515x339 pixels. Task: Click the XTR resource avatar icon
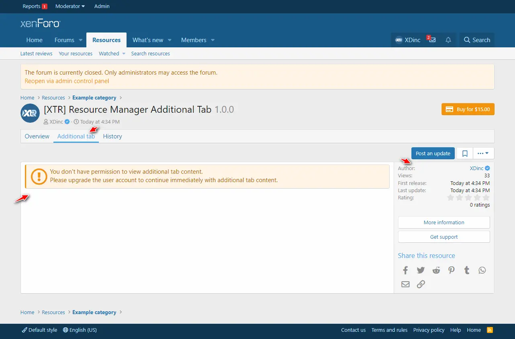tap(30, 113)
